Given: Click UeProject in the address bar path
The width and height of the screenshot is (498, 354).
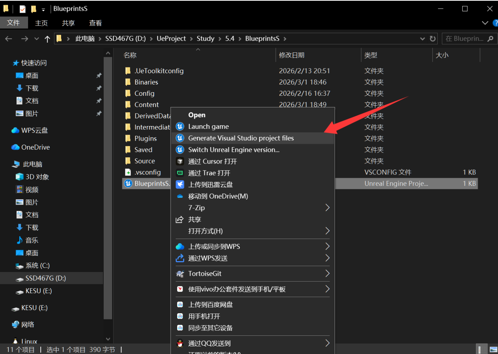Looking at the screenshot, I should tap(171, 39).
